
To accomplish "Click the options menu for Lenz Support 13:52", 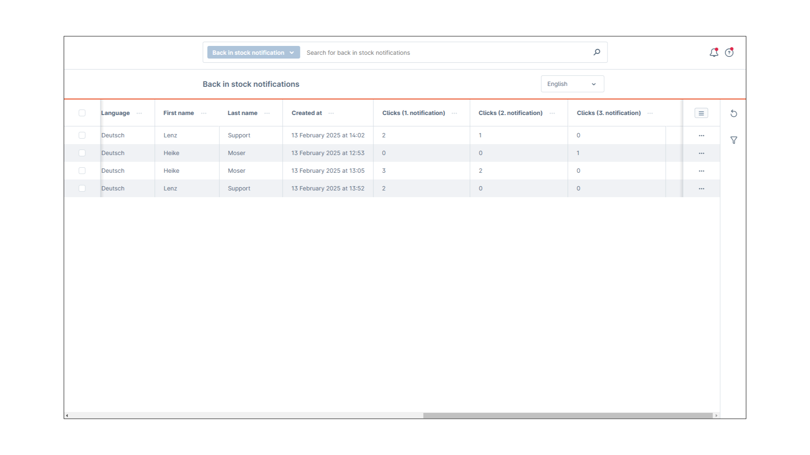I will pos(702,188).
